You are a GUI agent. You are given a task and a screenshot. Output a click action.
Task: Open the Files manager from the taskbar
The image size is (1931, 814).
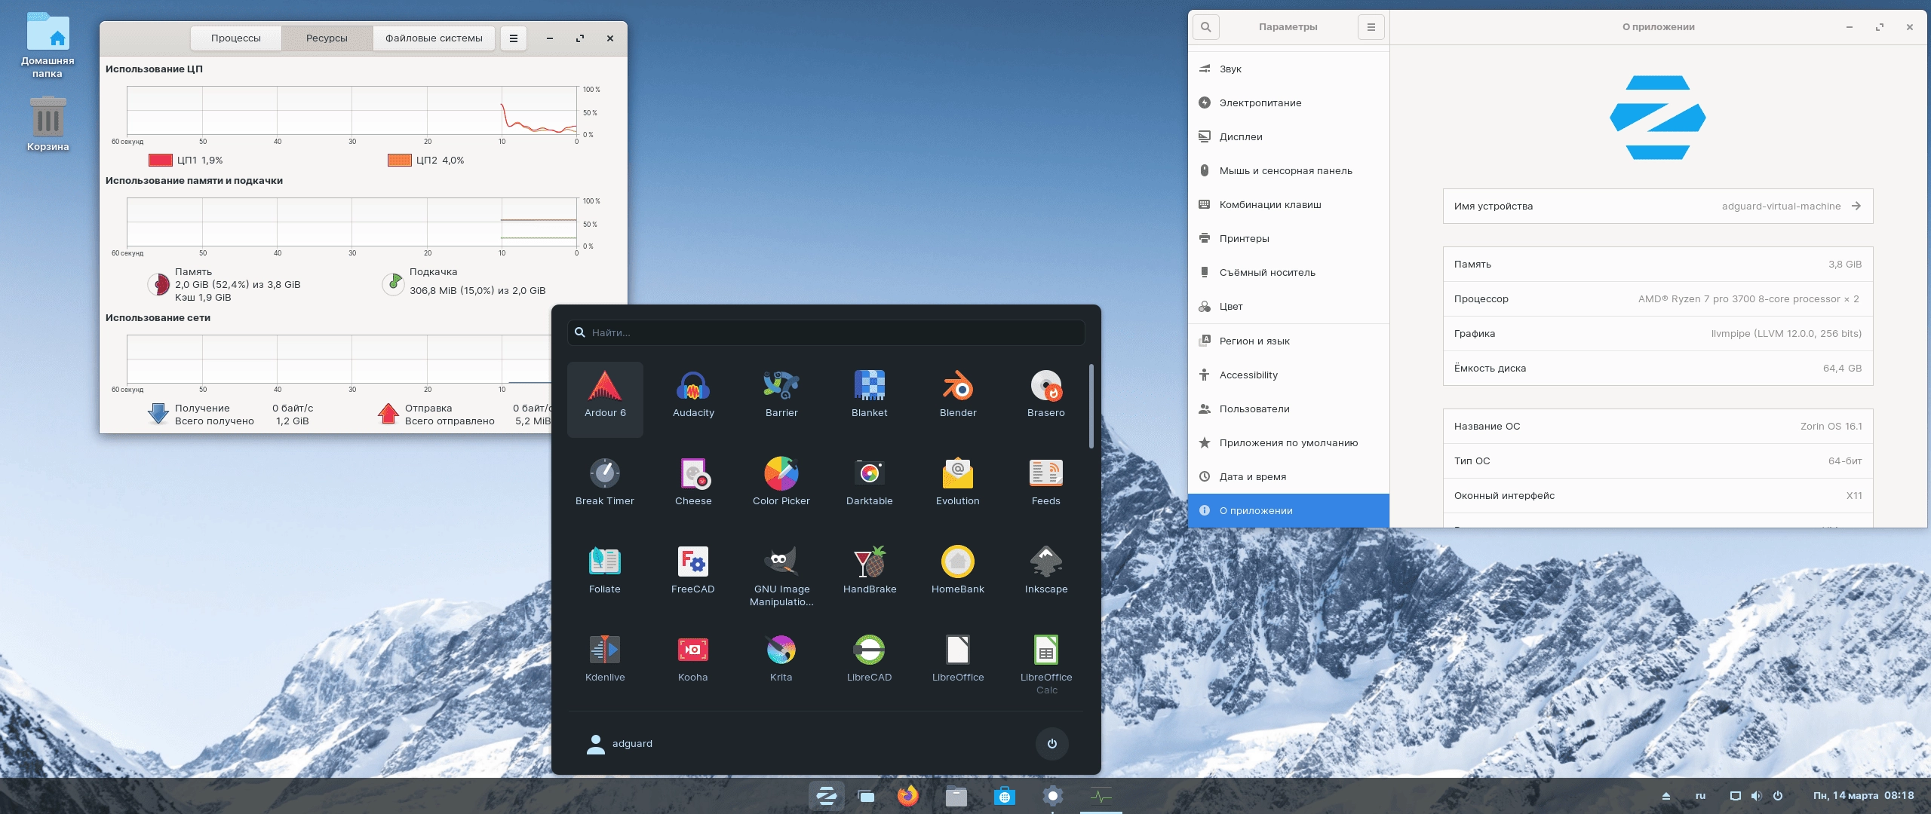pos(956,796)
